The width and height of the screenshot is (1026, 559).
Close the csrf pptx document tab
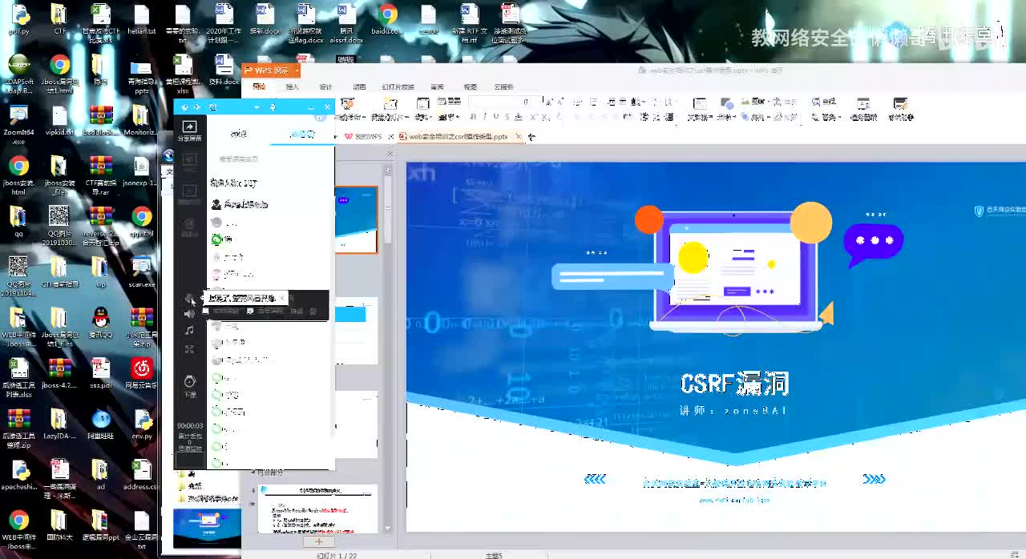(x=519, y=136)
